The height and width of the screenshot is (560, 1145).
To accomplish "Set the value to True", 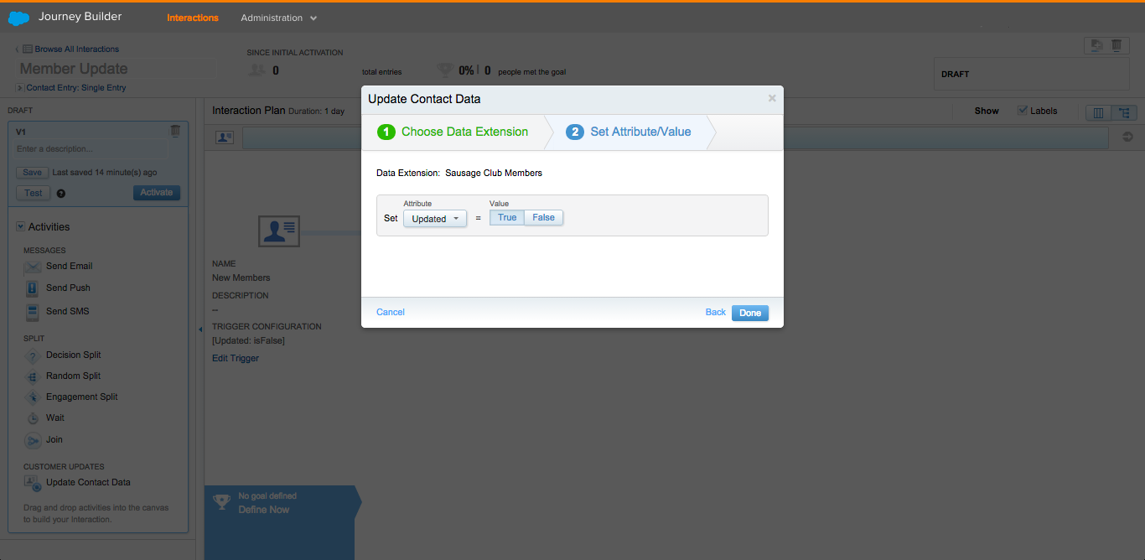I will (507, 218).
